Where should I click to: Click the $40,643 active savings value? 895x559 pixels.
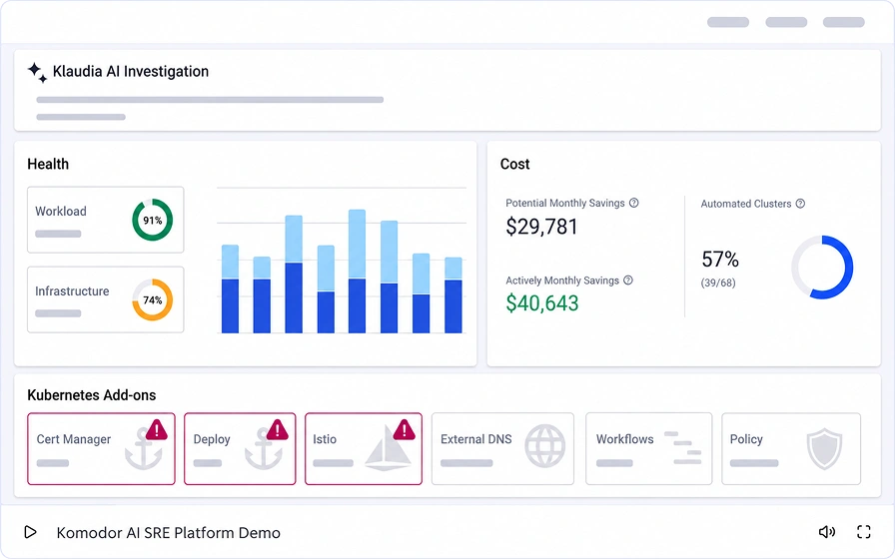(542, 303)
